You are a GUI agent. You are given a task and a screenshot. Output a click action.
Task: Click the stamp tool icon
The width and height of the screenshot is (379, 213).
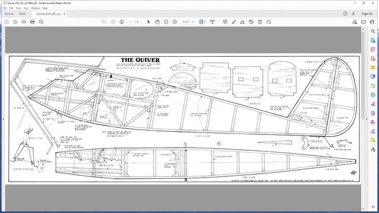pos(251,22)
